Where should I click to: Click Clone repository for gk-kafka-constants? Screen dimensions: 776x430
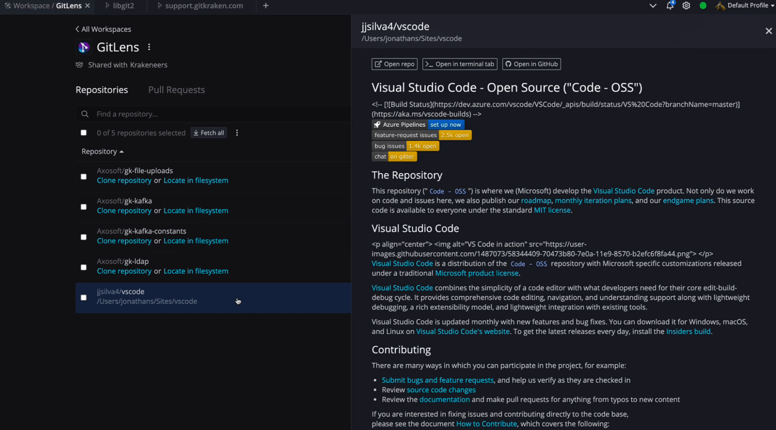[124, 241]
